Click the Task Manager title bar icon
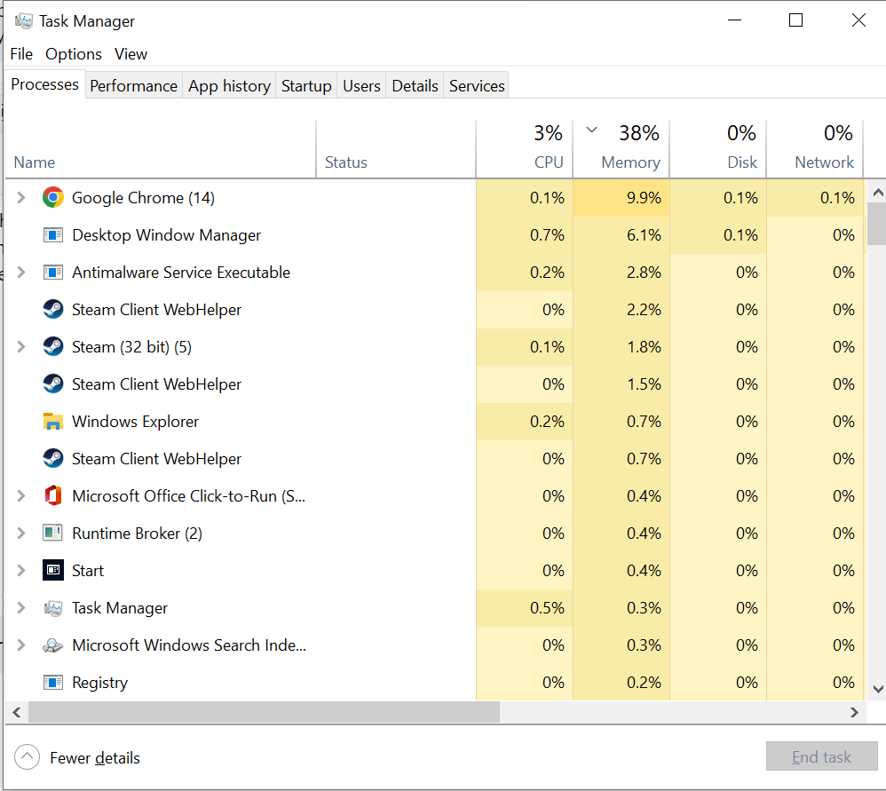The height and width of the screenshot is (791, 886). coord(24,21)
